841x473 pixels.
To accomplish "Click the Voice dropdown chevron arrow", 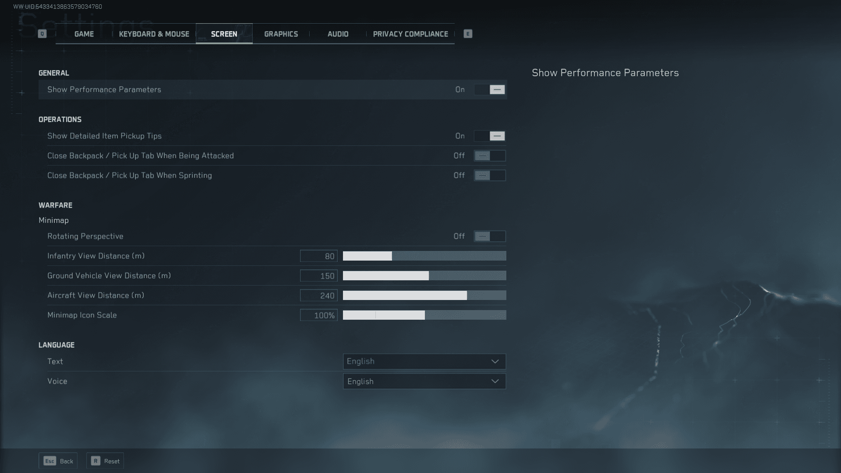I will [x=495, y=381].
